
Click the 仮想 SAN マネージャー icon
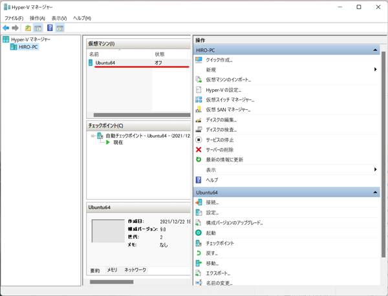199,110
